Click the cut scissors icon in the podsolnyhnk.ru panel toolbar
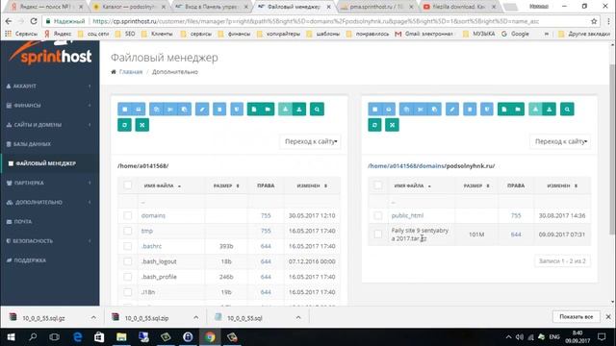The width and height of the screenshot is (616, 346). tap(421, 109)
